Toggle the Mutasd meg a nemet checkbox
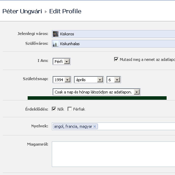Viewport: 175px width, 175px height. [116, 59]
